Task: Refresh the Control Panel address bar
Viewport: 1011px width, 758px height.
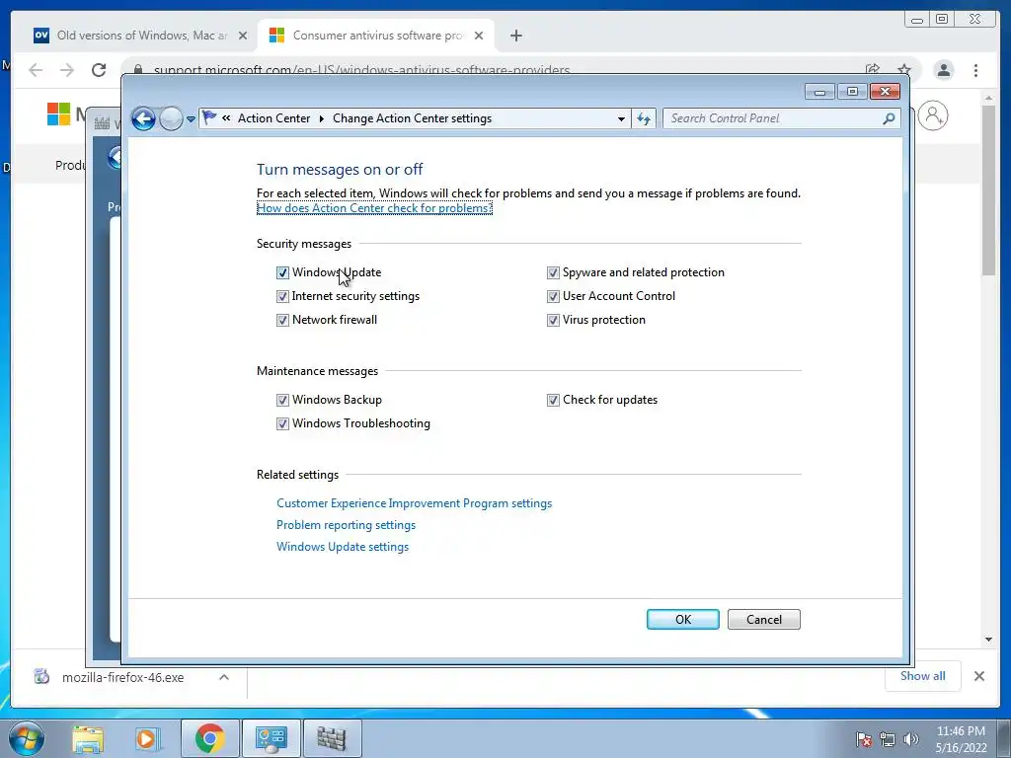Action: point(644,118)
